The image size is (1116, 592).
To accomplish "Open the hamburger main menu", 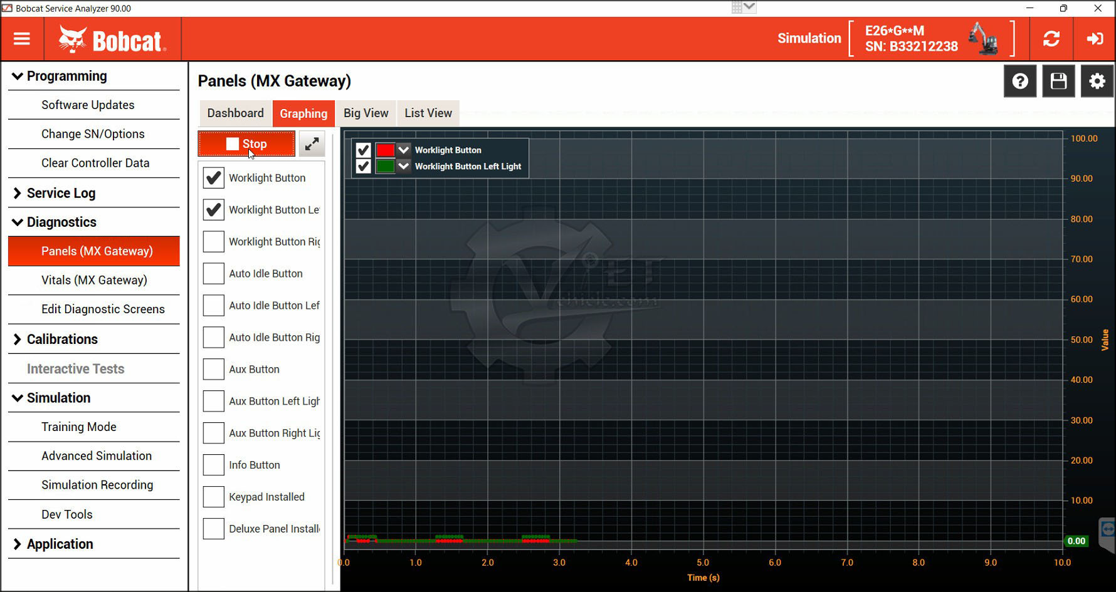I will [x=22, y=39].
